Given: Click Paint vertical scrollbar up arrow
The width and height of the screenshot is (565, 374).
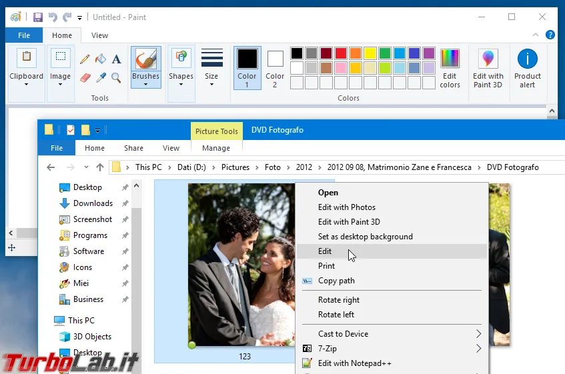Looking at the screenshot, I should coord(552,111).
